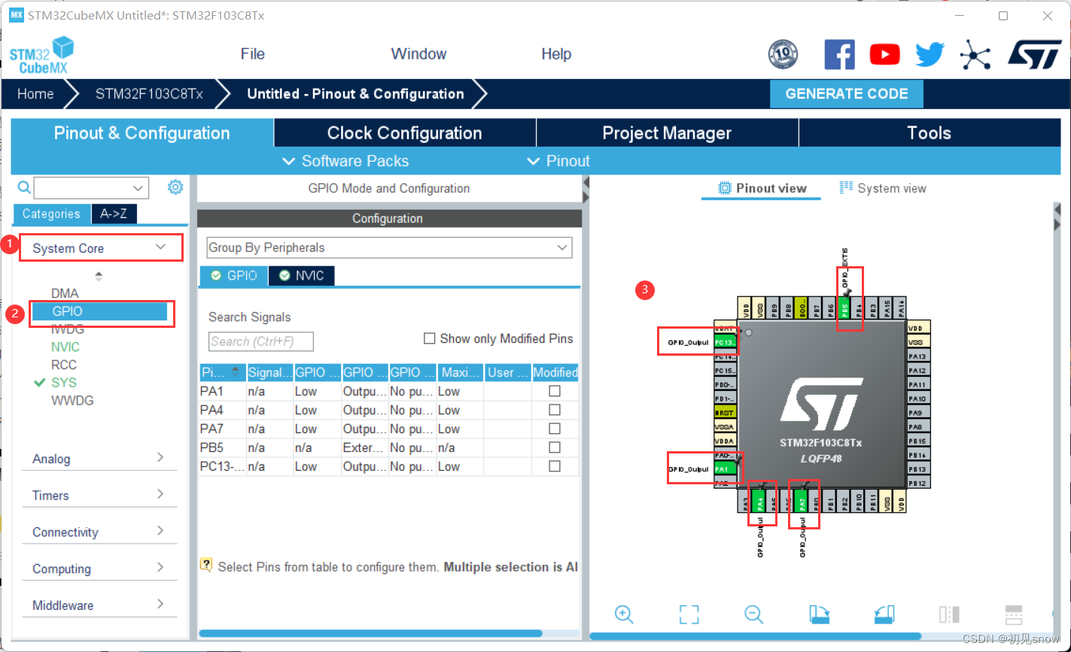Image resolution: width=1071 pixels, height=652 pixels.
Task: Select the NRST pin on chip
Action: pos(724,413)
